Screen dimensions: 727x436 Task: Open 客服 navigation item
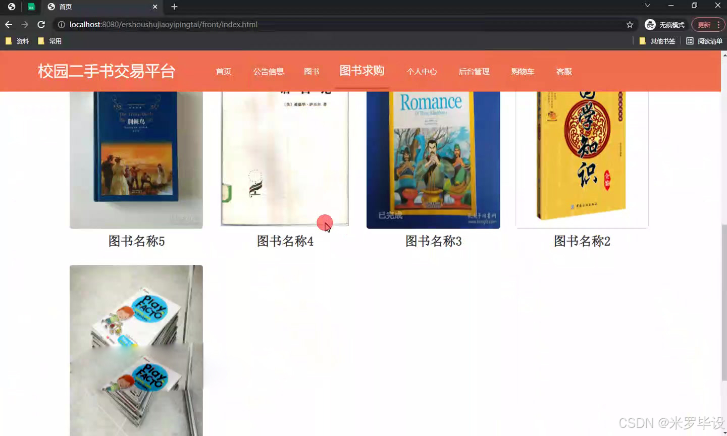pos(564,71)
